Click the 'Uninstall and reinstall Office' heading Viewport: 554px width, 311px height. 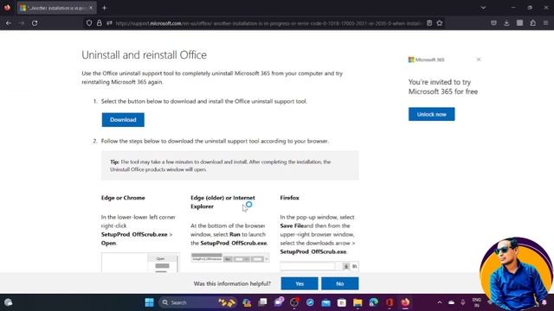point(145,55)
